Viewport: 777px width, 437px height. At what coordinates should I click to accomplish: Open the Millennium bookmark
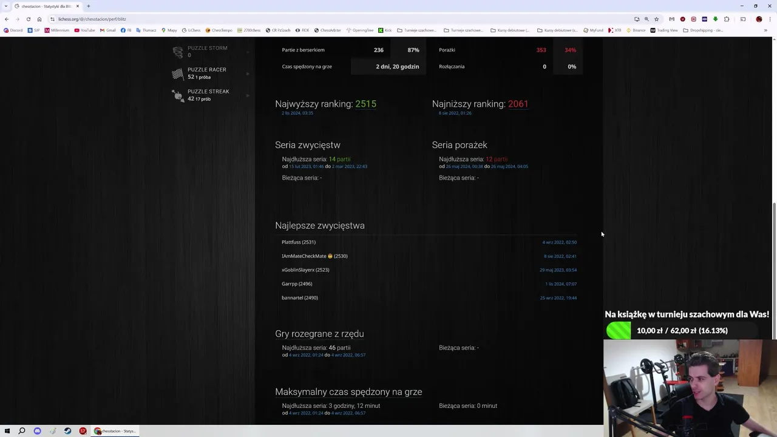(x=57, y=30)
